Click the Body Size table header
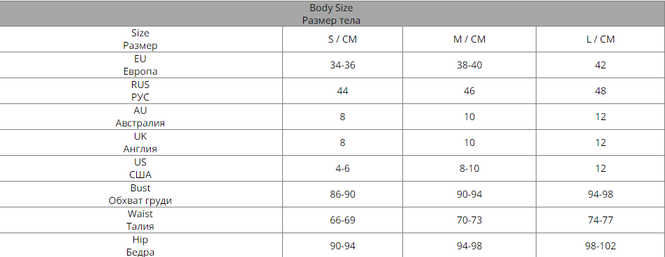 tap(332, 13)
